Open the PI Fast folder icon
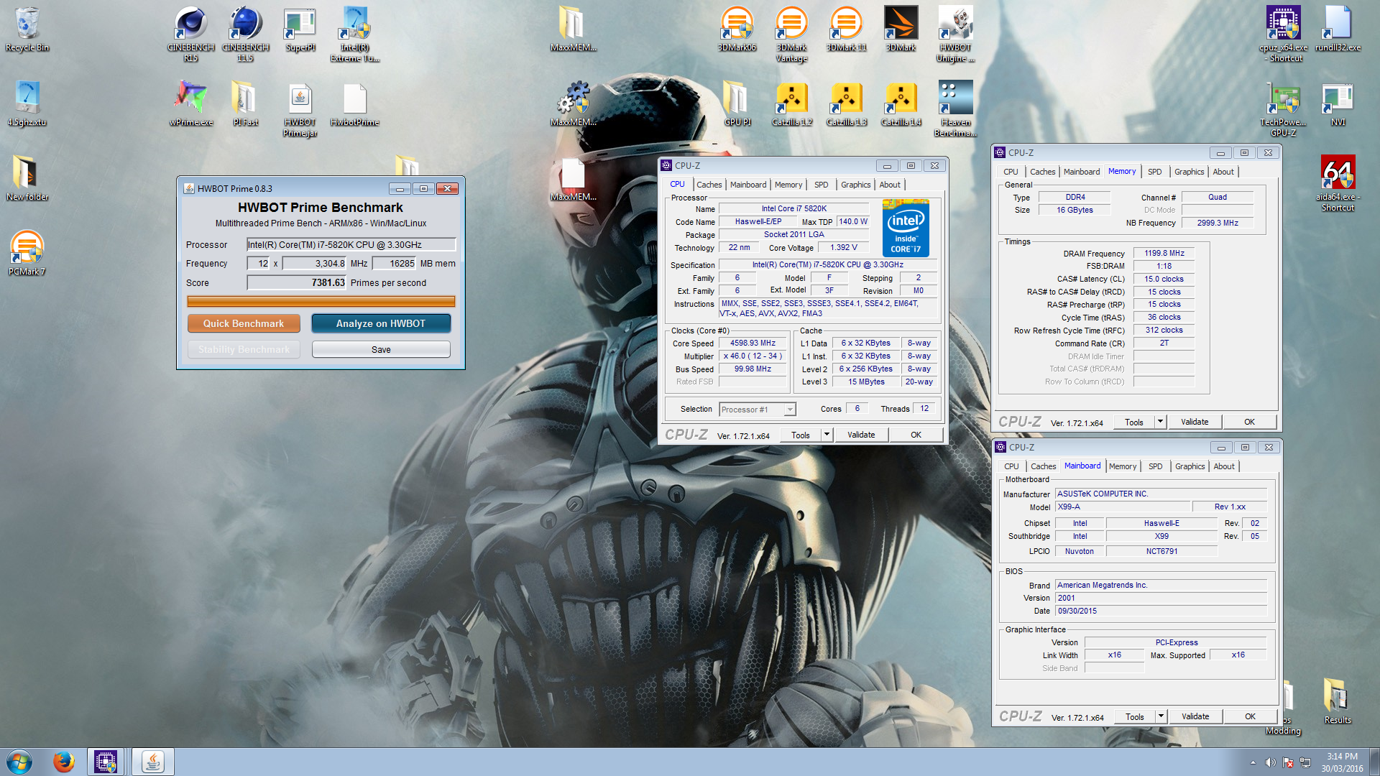This screenshot has height=776, width=1380. pos(245,104)
